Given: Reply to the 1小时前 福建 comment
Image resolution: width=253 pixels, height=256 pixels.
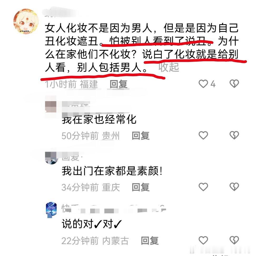Looking at the screenshot, I should click(119, 84).
